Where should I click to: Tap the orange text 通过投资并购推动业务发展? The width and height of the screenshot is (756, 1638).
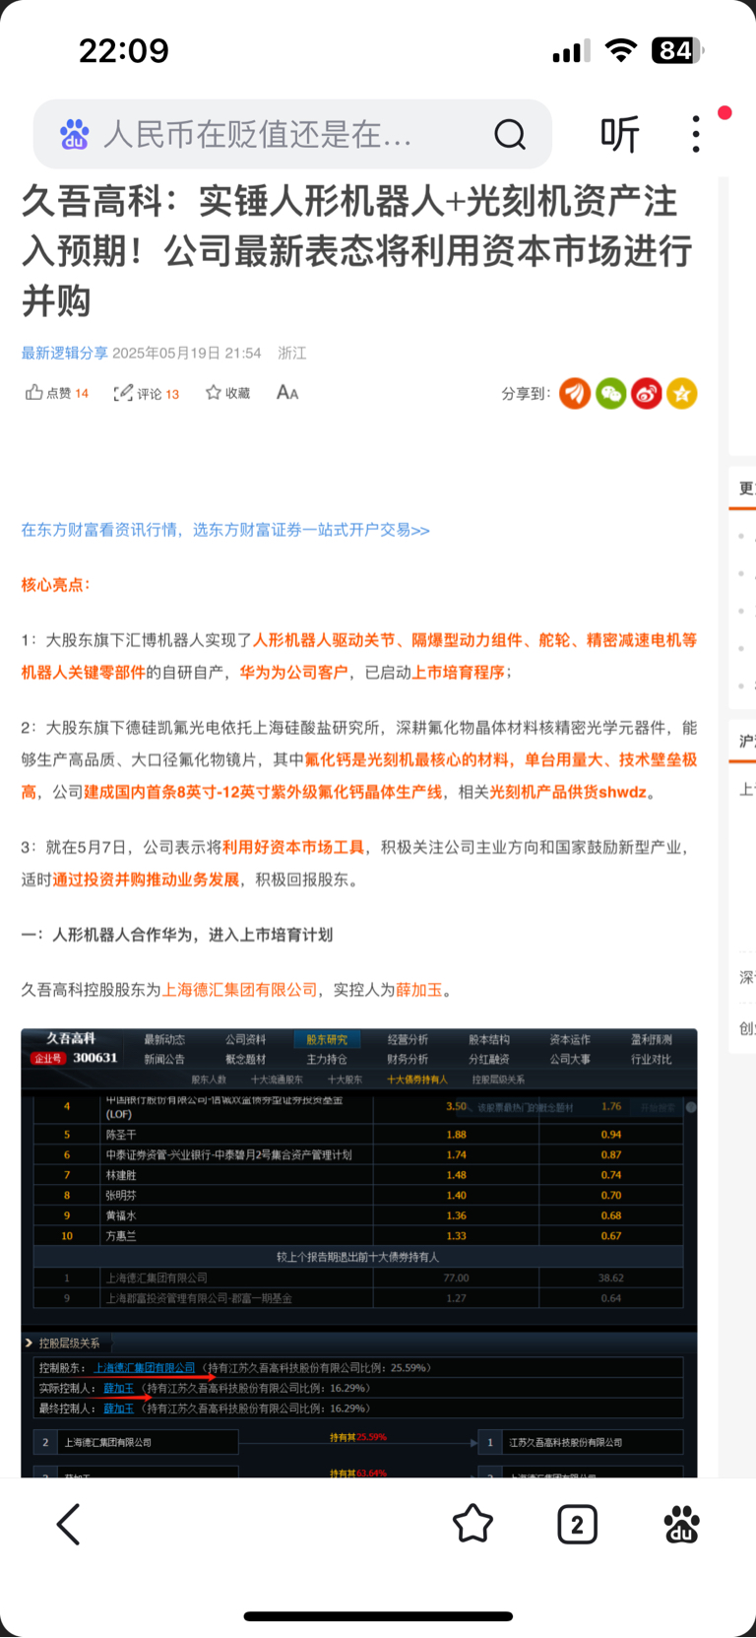click(x=146, y=880)
